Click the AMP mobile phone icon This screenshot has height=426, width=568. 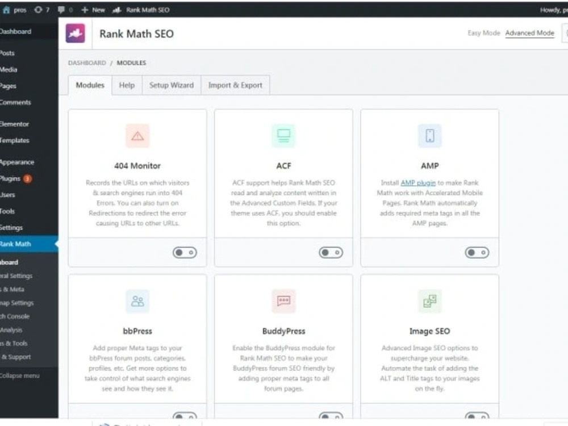430,136
